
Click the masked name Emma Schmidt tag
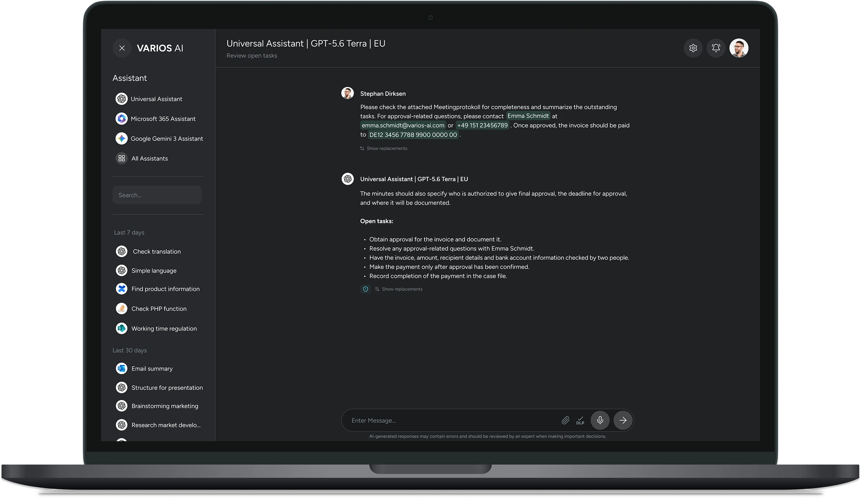point(528,116)
